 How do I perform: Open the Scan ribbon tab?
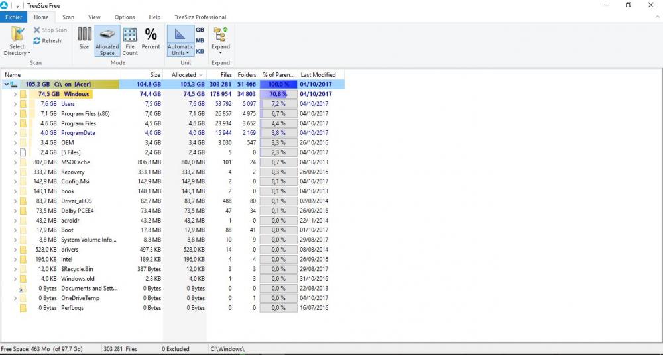68,17
